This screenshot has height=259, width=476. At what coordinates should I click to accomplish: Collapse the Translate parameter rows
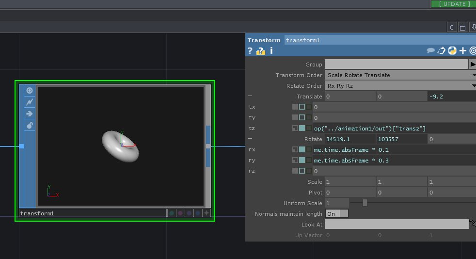pyautogui.click(x=250, y=97)
